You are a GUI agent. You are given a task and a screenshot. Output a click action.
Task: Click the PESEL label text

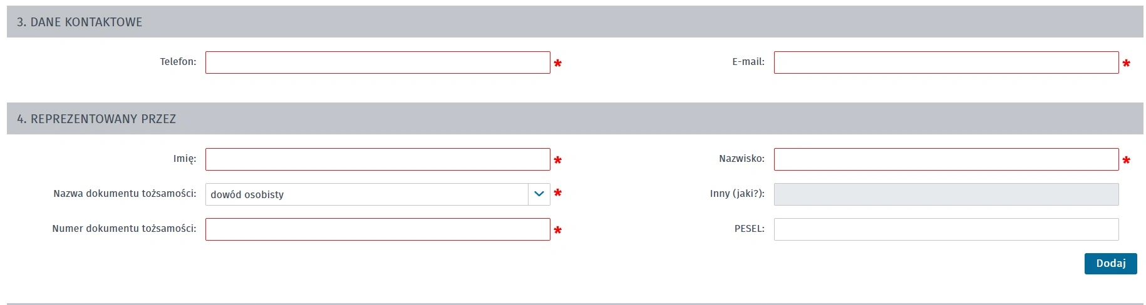click(750, 229)
